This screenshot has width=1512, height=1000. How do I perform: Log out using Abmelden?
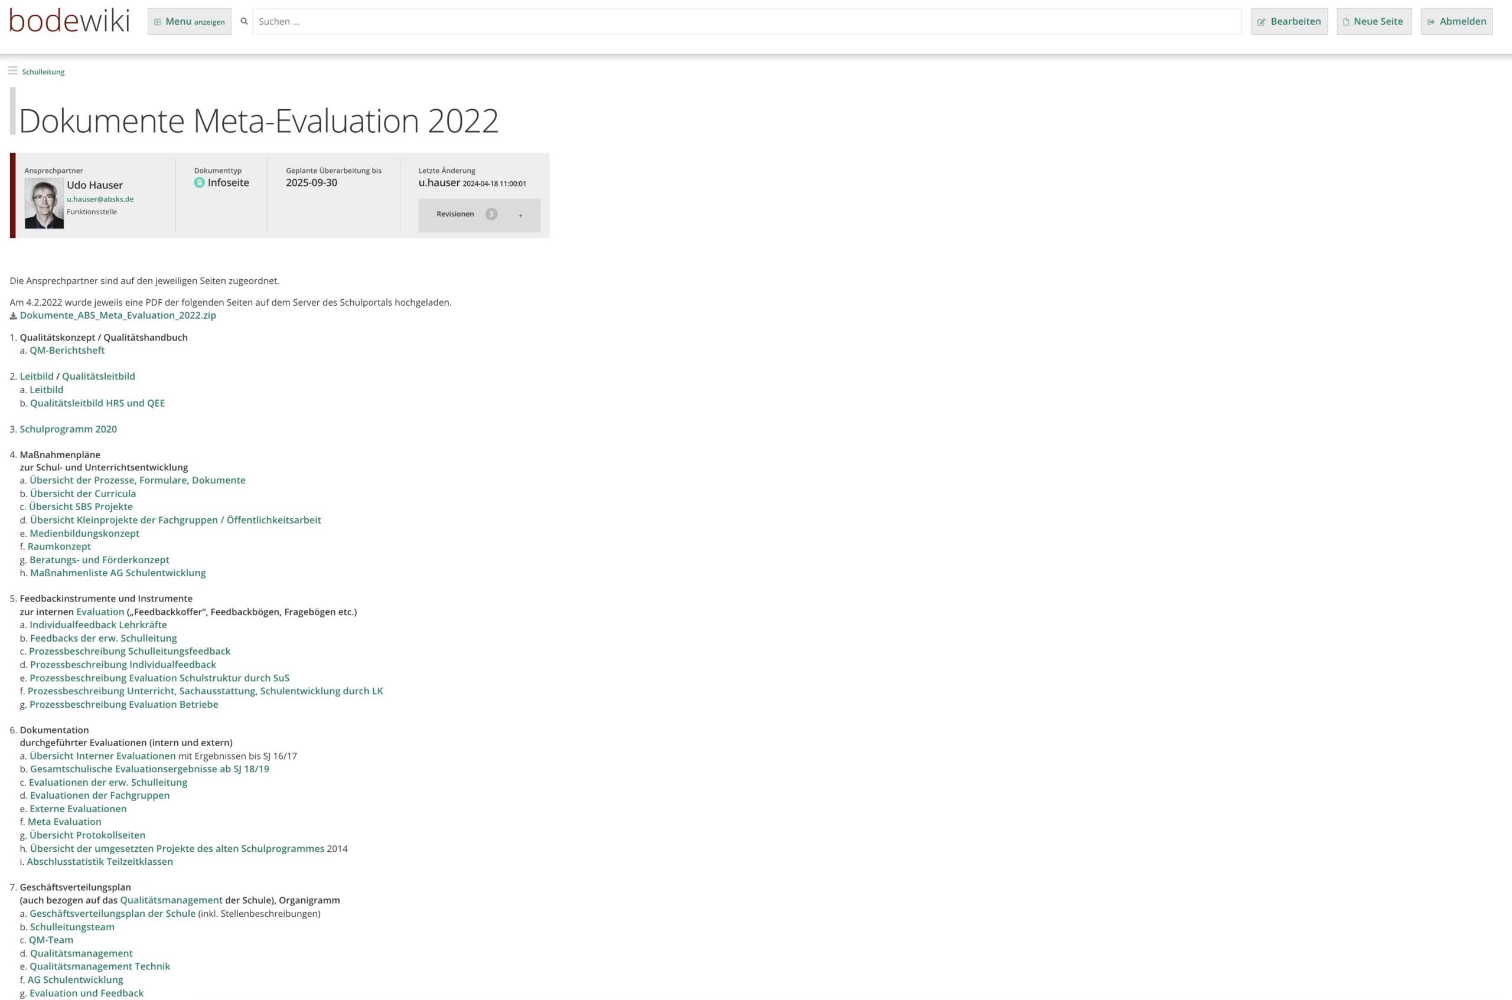pyautogui.click(x=1456, y=22)
